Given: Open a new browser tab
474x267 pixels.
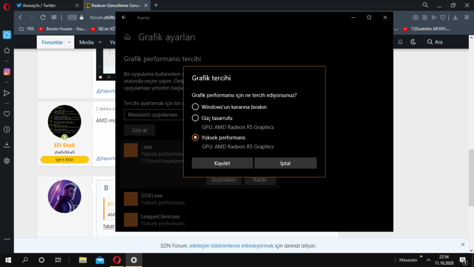Looking at the screenshot, I should tap(156, 5).
